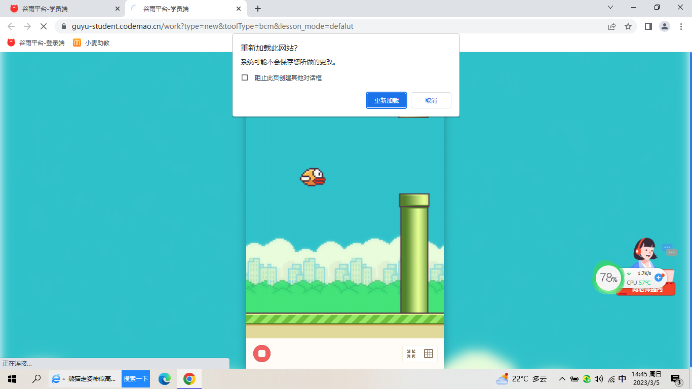Open the Internet Explorer 熊猫走姿 taskbar item

coord(85,379)
